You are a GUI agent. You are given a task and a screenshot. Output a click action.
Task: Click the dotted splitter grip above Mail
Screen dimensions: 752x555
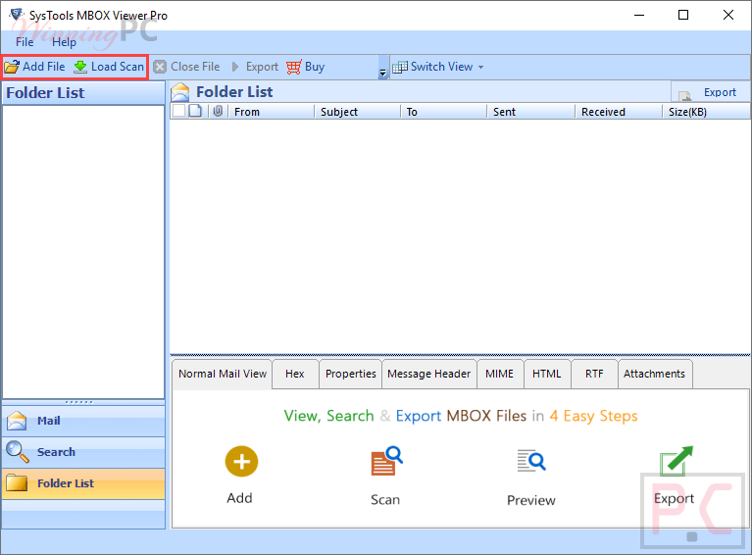point(79,402)
